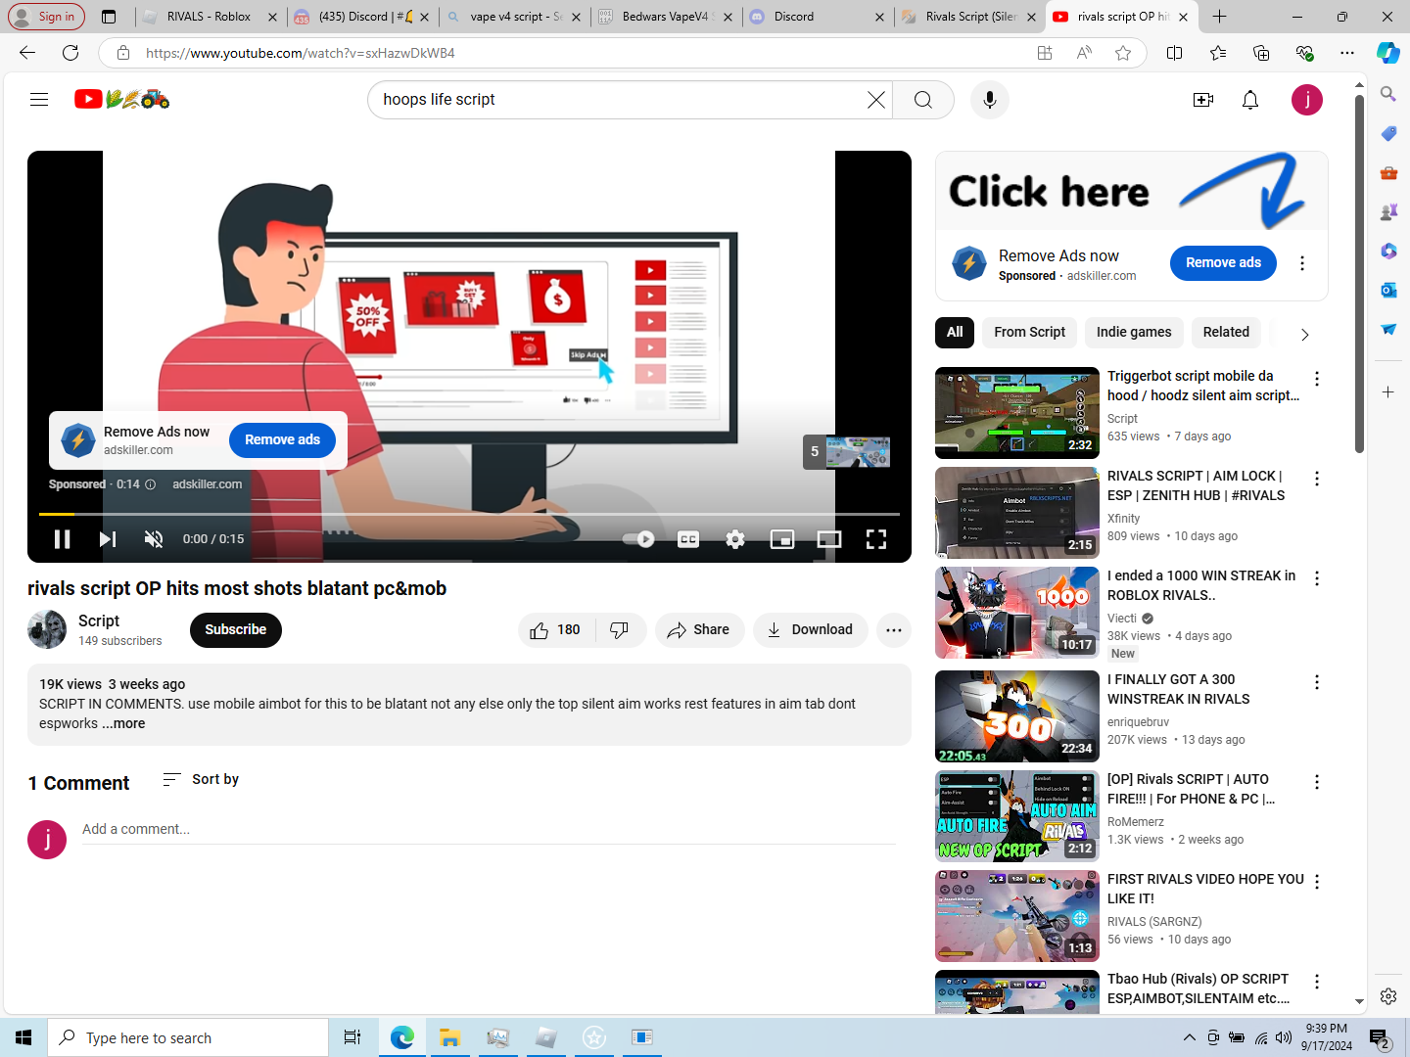Viewport: 1410px width, 1057px height.
Task: Click Remove ads in the sidebar ad
Action: [1223, 262]
